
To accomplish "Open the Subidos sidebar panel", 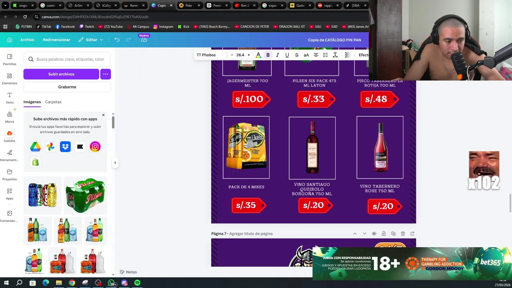I will tap(10, 136).
